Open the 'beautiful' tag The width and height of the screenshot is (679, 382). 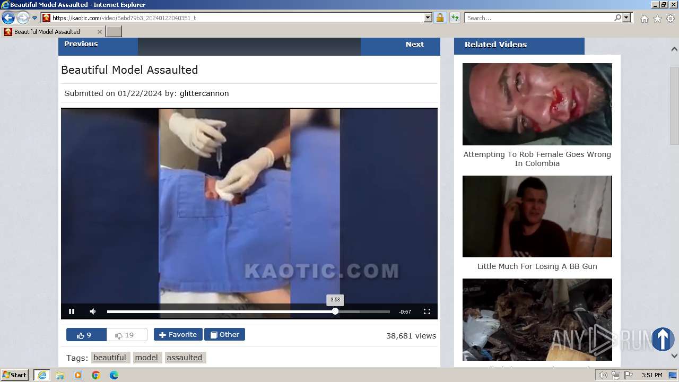[x=110, y=358]
